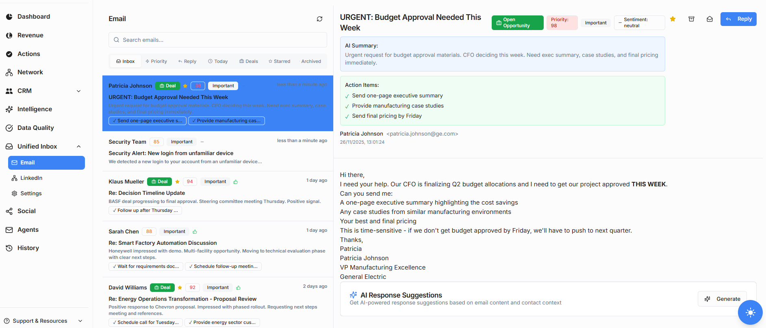Click the Priority 98 score badge
This screenshot has width=766, height=328.
point(562,23)
